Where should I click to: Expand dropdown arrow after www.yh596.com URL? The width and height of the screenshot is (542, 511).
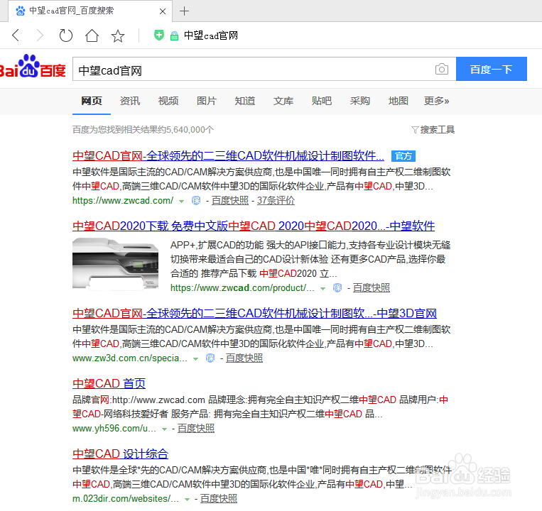coord(165,429)
